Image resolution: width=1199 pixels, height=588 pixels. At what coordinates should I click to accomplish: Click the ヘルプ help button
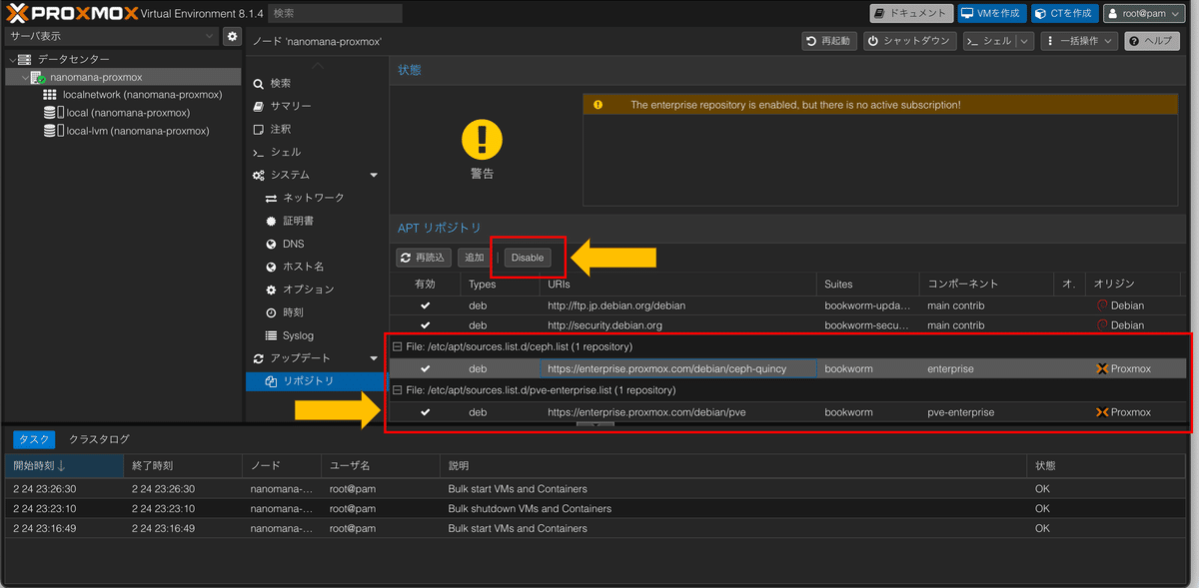point(1151,41)
